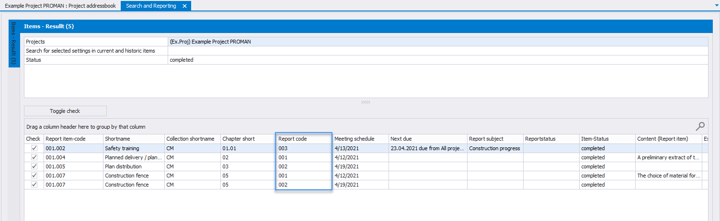Viewport: 720px width, 221px height.
Task: Click the Construction progress report subject cell
Action: click(495, 148)
